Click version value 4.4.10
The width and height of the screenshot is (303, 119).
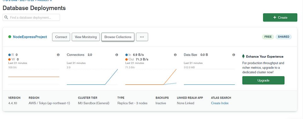point(13,103)
